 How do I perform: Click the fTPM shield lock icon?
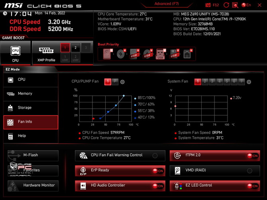point(177,155)
